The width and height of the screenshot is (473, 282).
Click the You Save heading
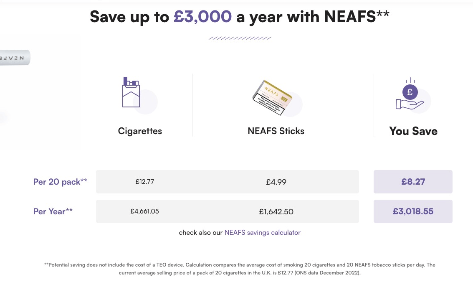click(x=413, y=131)
